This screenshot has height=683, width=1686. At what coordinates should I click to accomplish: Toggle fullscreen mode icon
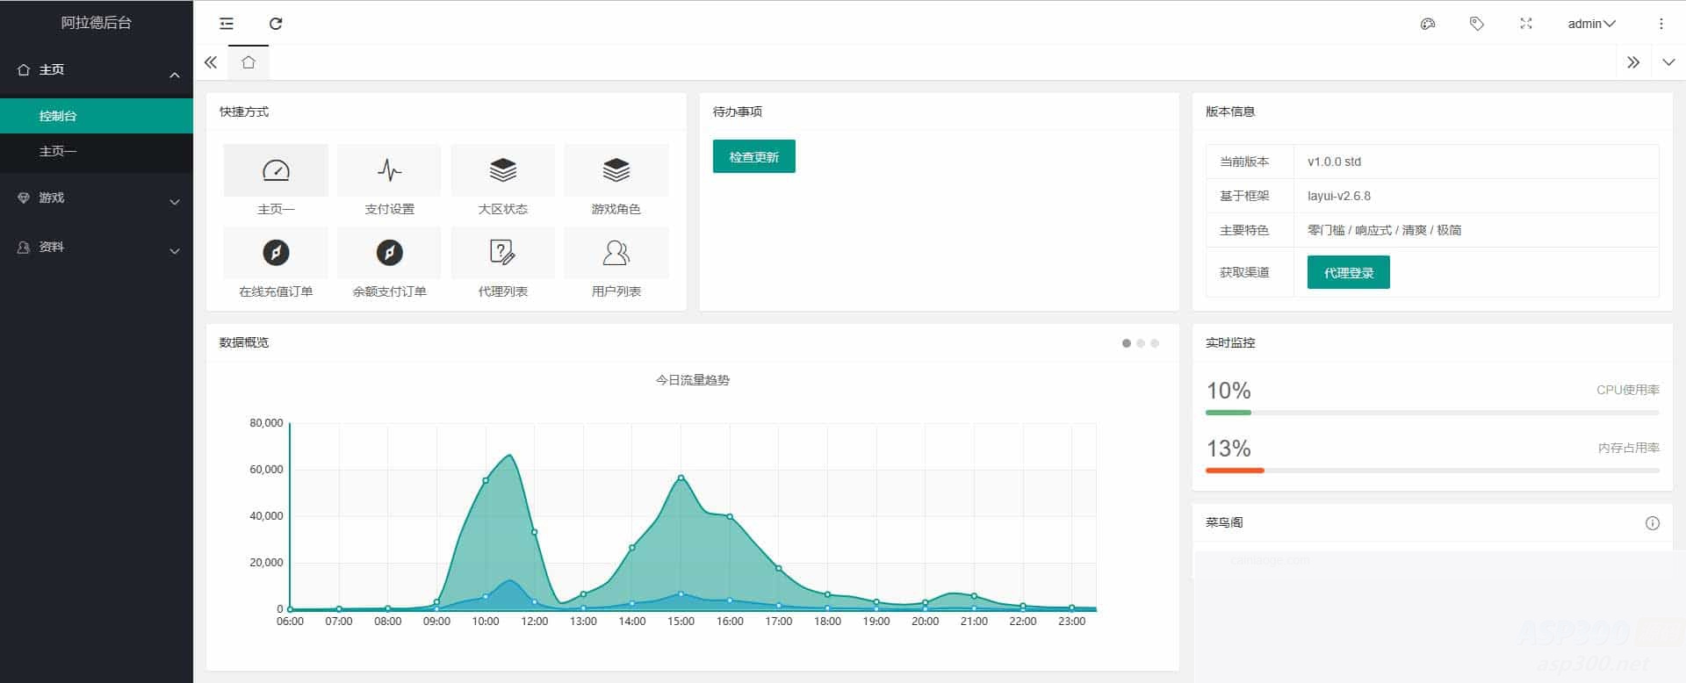(x=1526, y=24)
